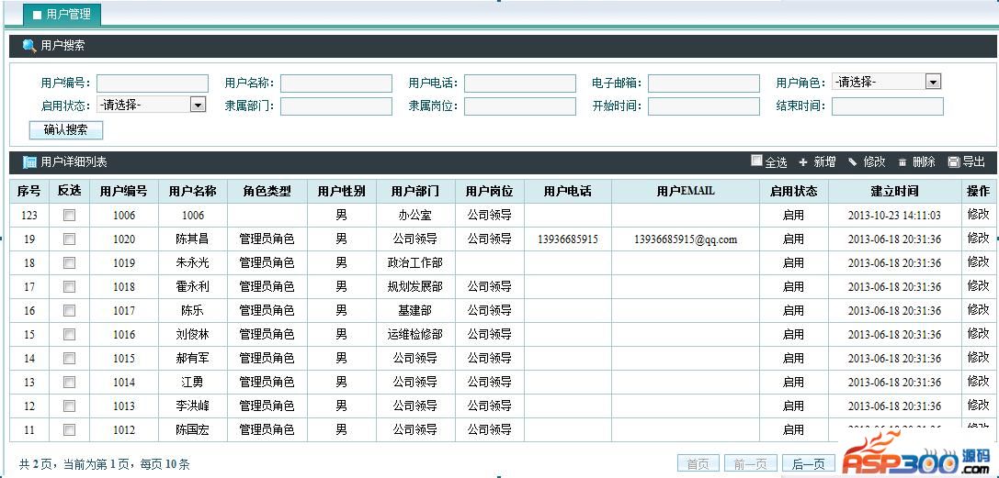Click the 新增 add toolbar icon
The width and height of the screenshot is (999, 478).
[802, 162]
